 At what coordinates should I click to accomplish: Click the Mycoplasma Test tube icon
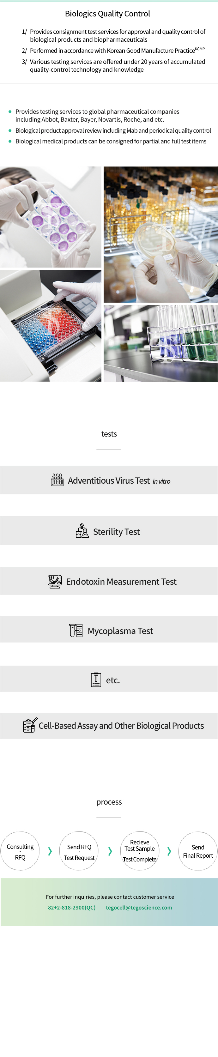tap(76, 630)
